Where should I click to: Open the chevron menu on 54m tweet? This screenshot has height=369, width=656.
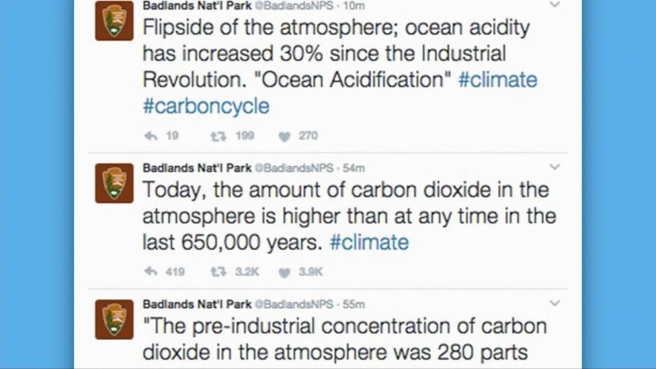pyautogui.click(x=555, y=167)
